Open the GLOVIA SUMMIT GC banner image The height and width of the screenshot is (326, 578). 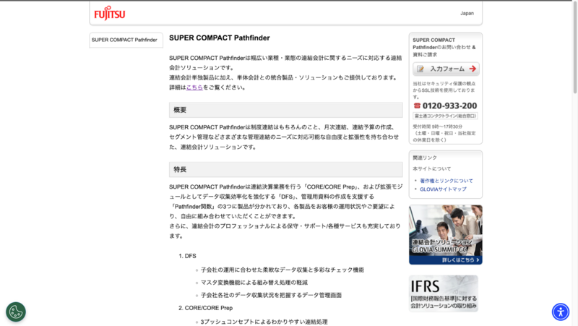coord(445,230)
